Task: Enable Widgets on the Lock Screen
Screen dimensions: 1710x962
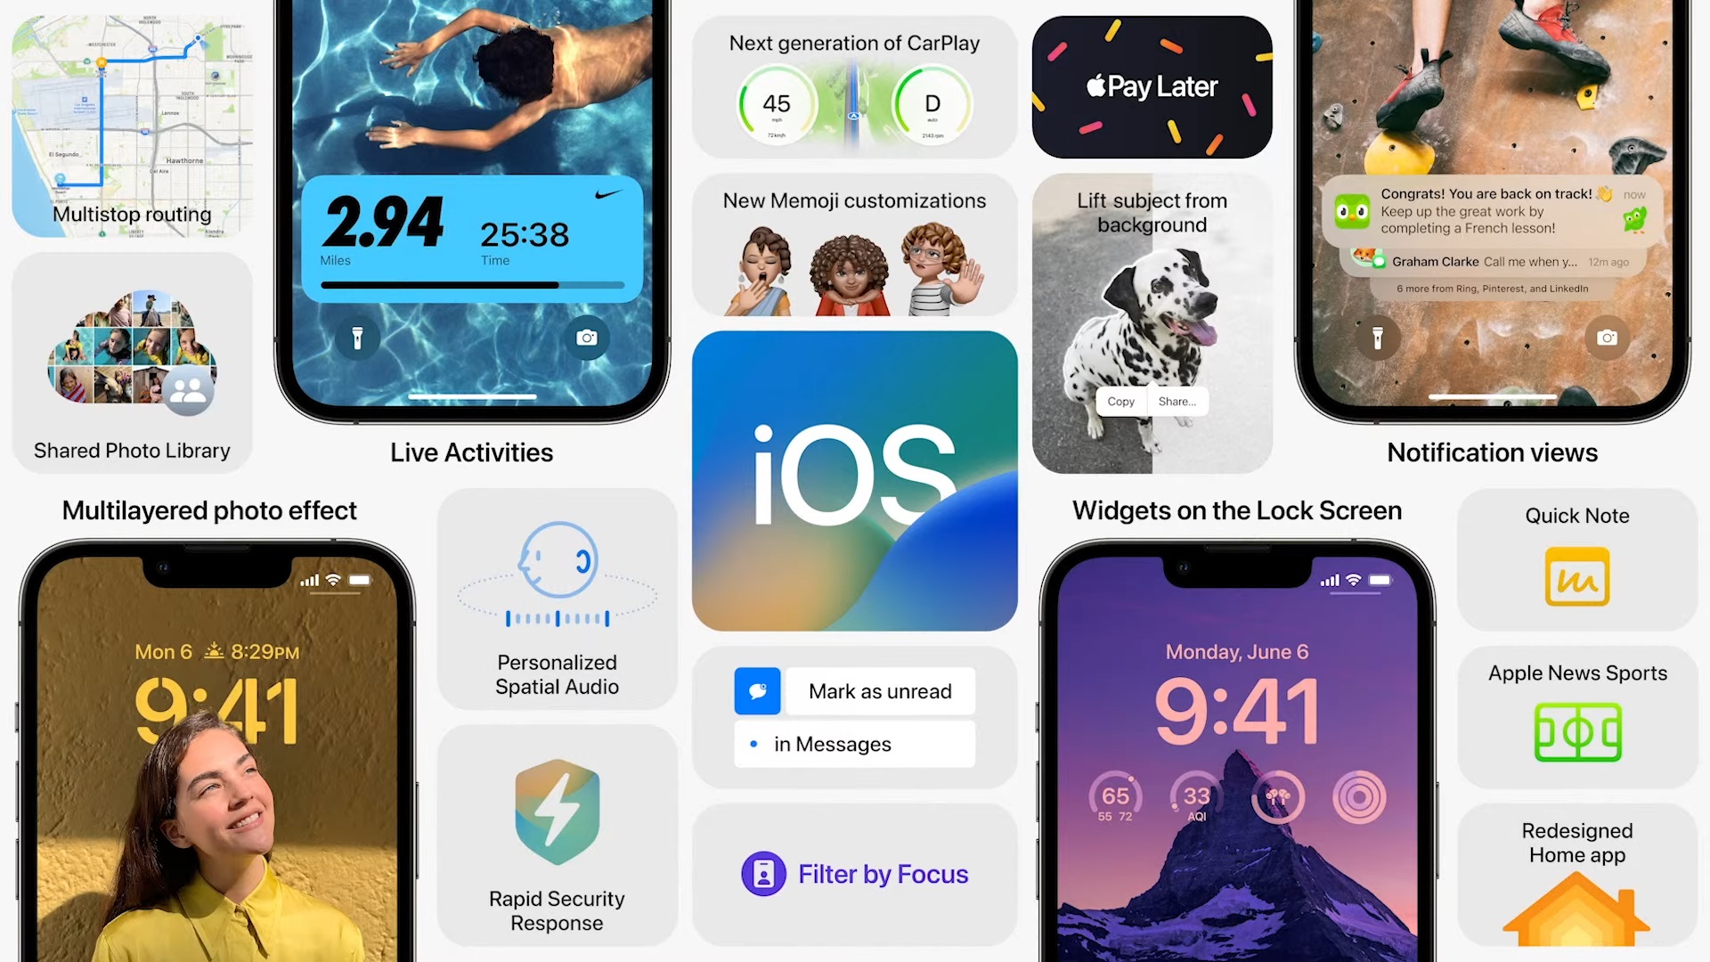Action: [x=1237, y=509]
